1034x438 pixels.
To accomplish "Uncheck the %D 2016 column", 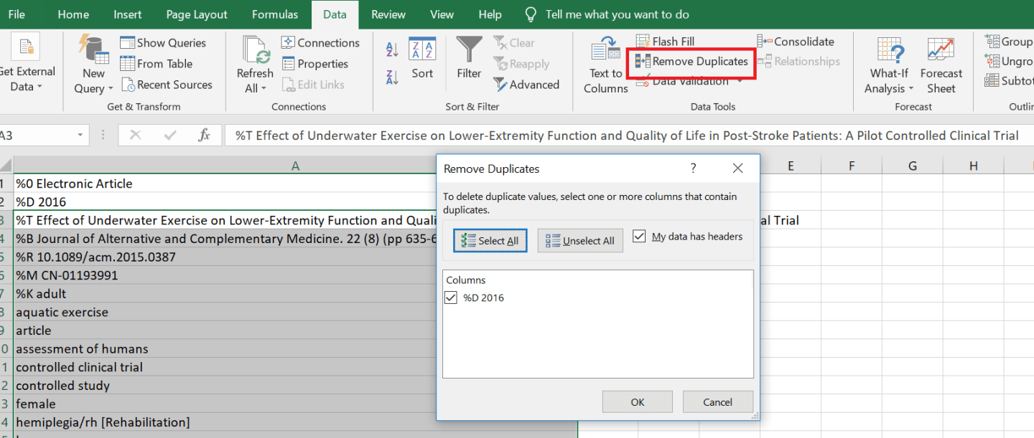I will click(x=450, y=297).
